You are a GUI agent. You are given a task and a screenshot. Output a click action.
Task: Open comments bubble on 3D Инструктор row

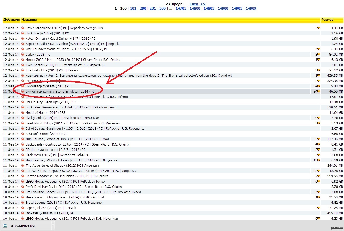point(319,150)
